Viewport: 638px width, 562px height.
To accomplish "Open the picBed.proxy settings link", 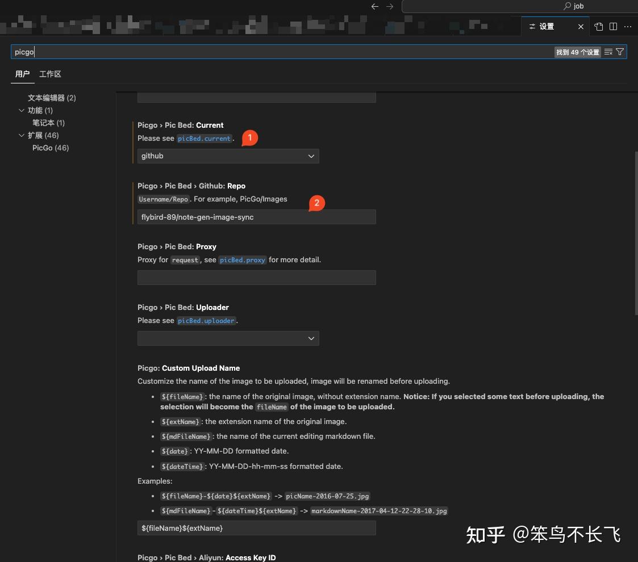I will click(x=242, y=259).
